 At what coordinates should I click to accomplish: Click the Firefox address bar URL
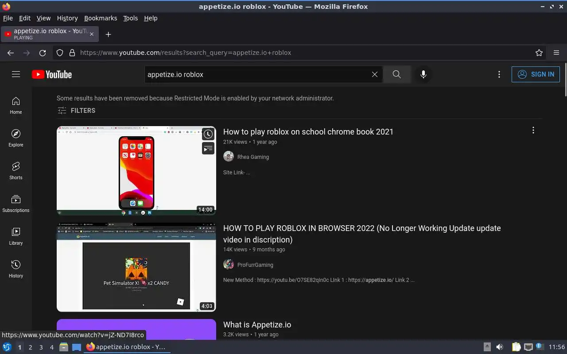(186, 53)
